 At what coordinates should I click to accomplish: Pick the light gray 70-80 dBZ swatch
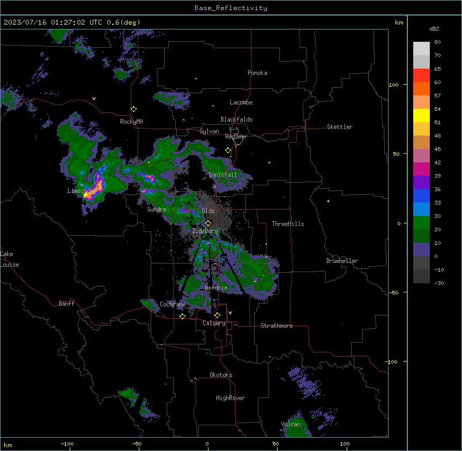421,49
